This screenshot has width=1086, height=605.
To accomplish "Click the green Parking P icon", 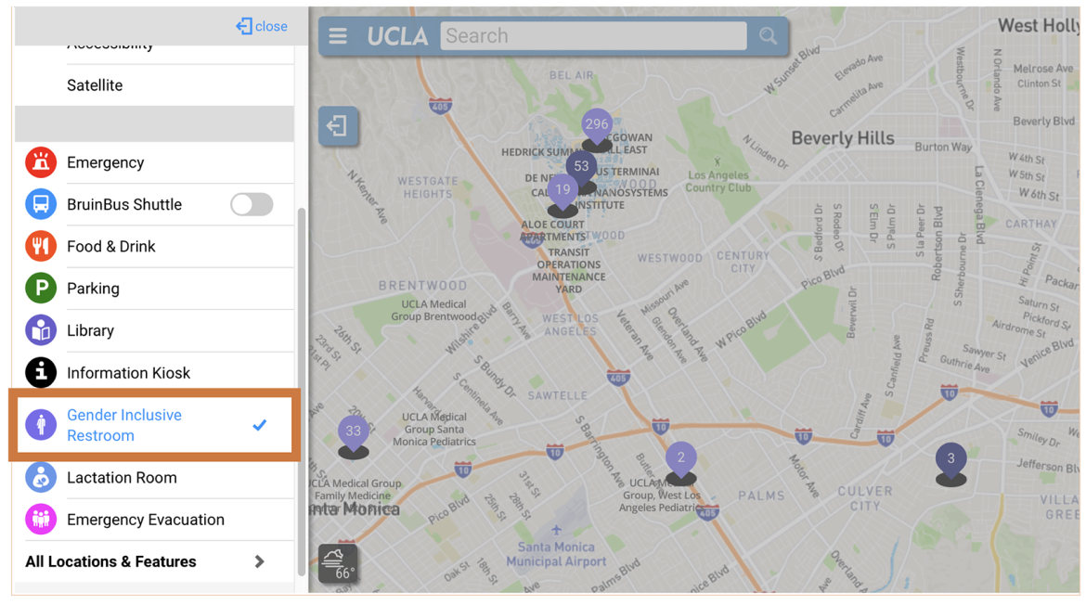I will [x=41, y=288].
